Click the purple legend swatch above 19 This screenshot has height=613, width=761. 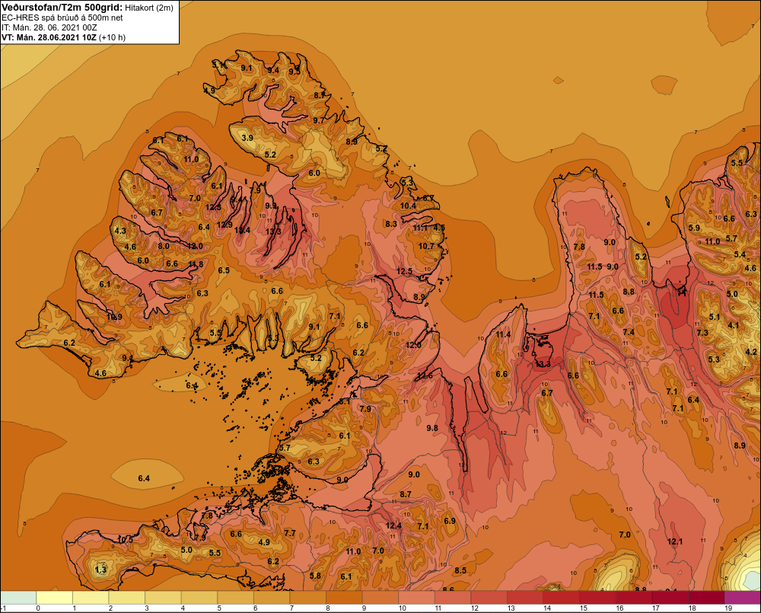click(x=743, y=598)
